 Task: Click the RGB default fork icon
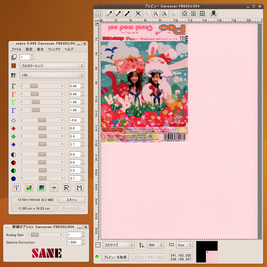pos(17,188)
